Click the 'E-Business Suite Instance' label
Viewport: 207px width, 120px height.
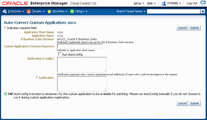coord(37,39)
